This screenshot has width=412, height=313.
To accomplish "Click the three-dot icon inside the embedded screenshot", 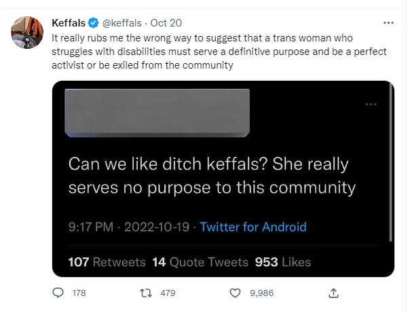I will (x=371, y=105).
